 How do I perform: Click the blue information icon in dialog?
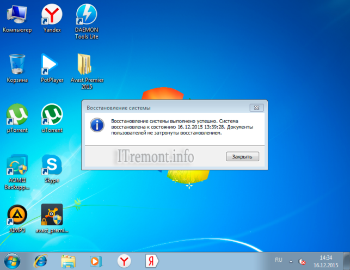[x=97, y=125]
